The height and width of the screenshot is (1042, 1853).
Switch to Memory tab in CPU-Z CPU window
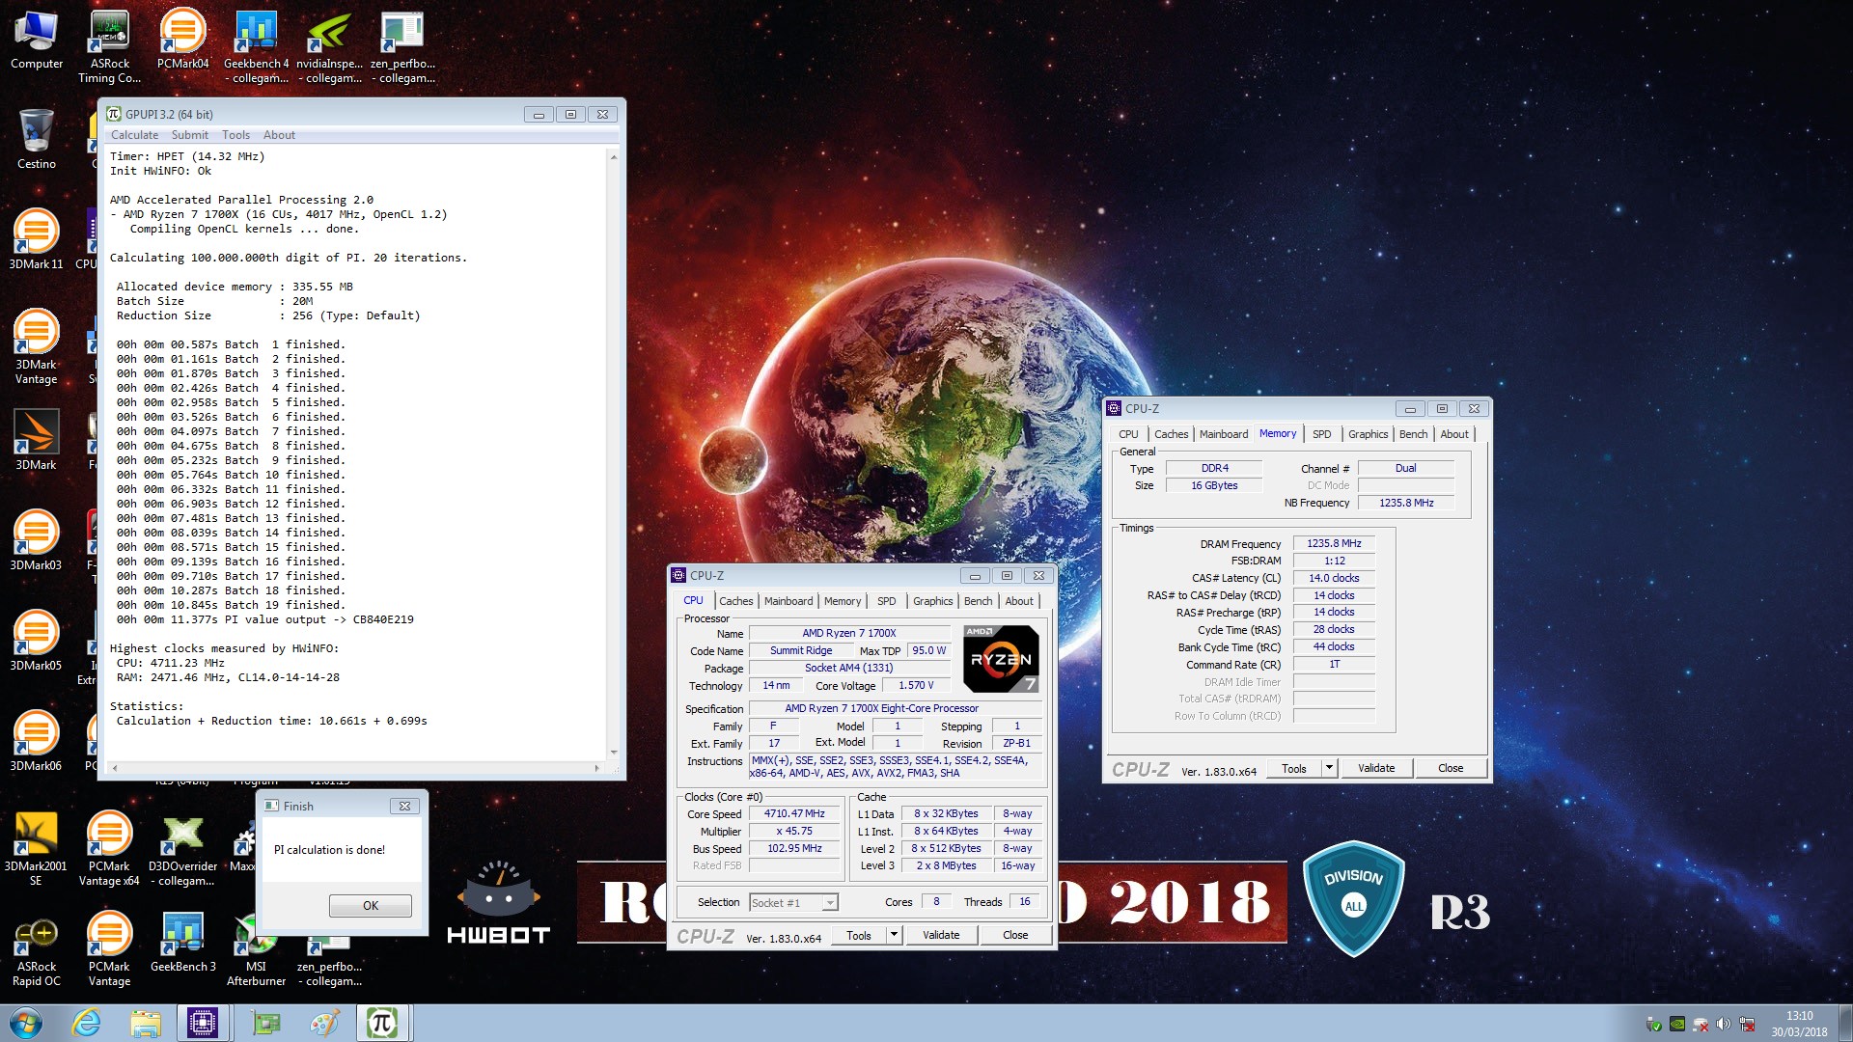[843, 601]
